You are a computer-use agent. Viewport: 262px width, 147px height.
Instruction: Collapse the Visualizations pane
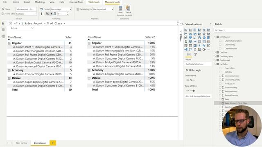click(210, 24)
